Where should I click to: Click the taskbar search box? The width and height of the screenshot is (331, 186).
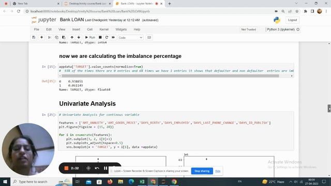pyautogui.click(x=41, y=181)
